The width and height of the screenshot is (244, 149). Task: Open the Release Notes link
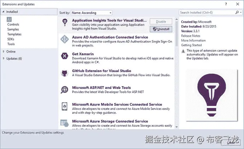tap(191, 36)
